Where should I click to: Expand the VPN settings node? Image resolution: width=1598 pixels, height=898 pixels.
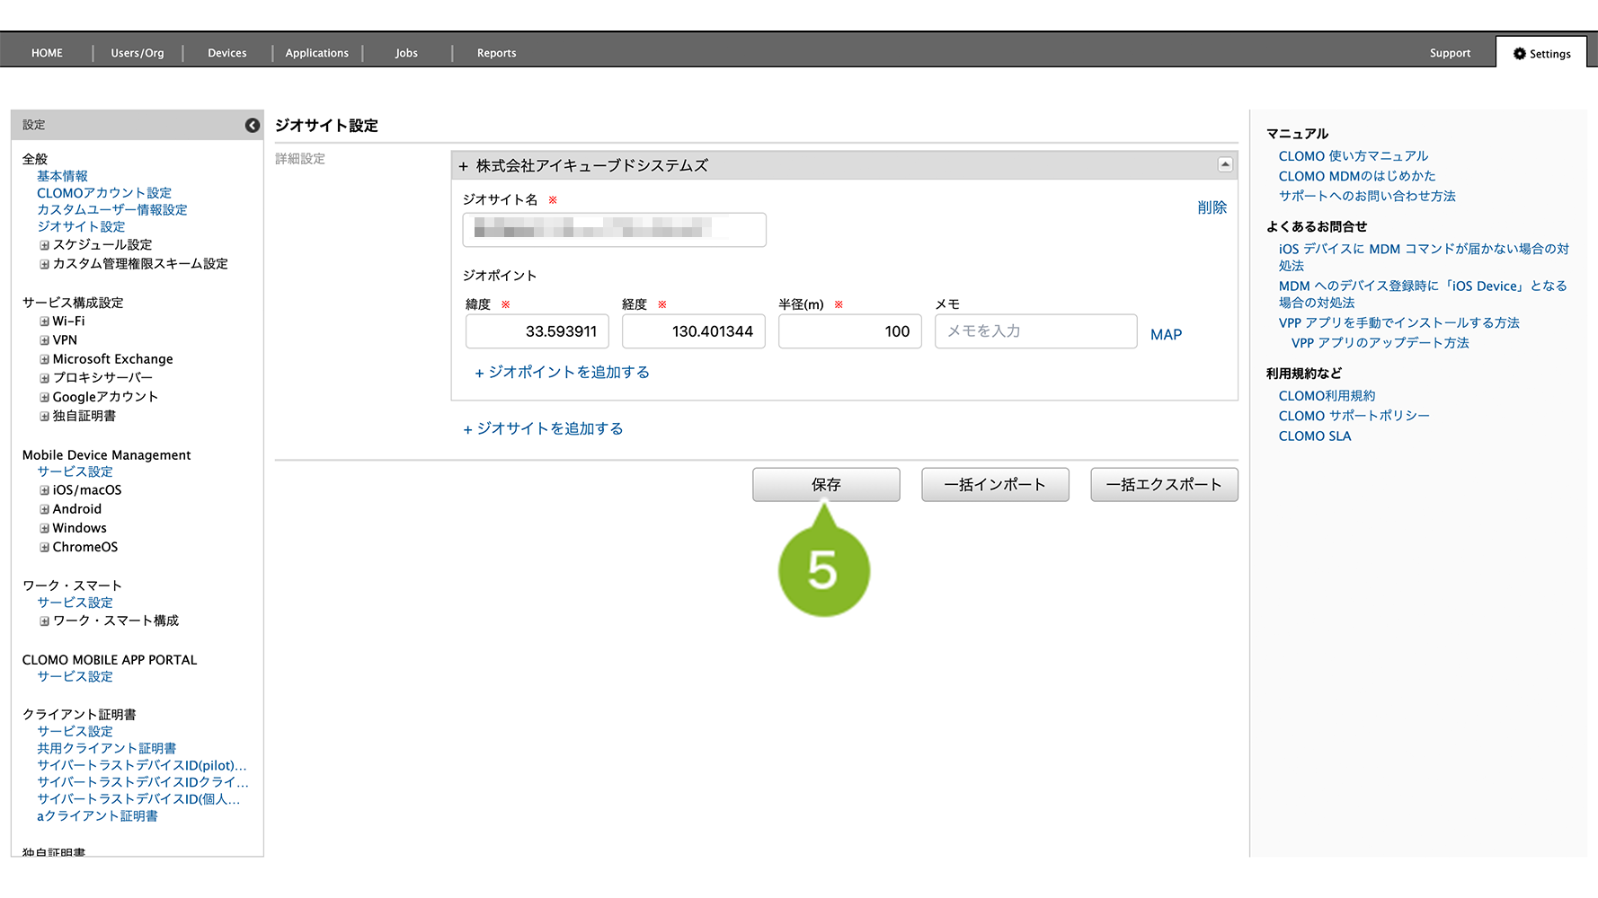pos(44,340)
